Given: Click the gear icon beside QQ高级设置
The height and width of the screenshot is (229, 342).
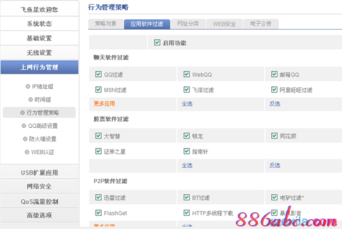Looking at the screenshot, I should (24, 125).
